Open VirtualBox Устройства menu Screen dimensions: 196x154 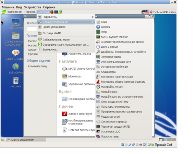point(33,7)
